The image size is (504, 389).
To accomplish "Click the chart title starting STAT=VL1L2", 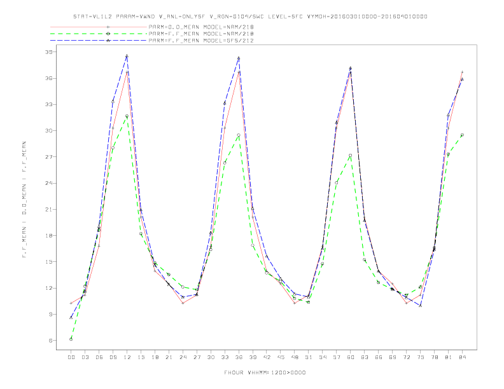I will [x=250, y=17].
